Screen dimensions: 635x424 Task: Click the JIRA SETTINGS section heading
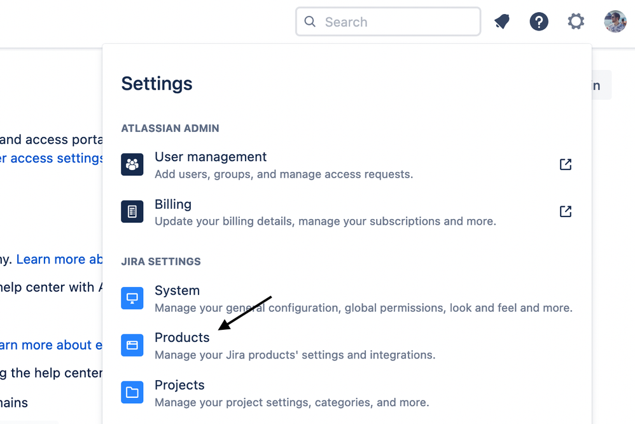click(161, 262)
